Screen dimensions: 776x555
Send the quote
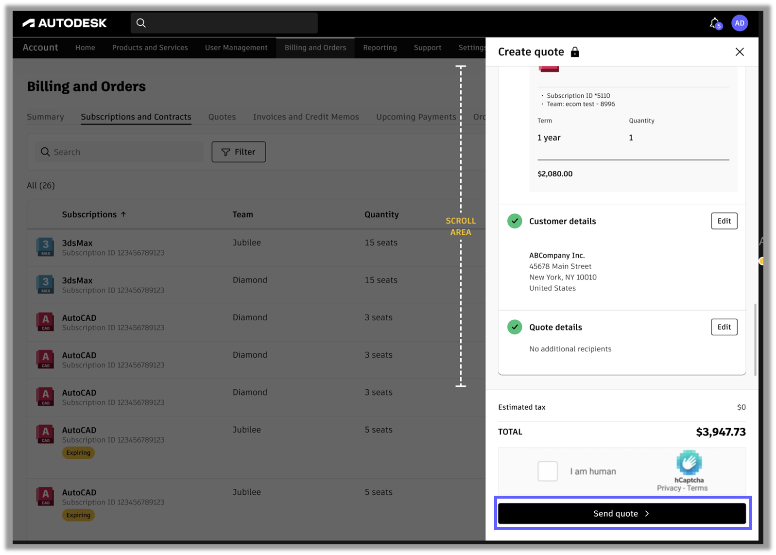tap(622, 514)
